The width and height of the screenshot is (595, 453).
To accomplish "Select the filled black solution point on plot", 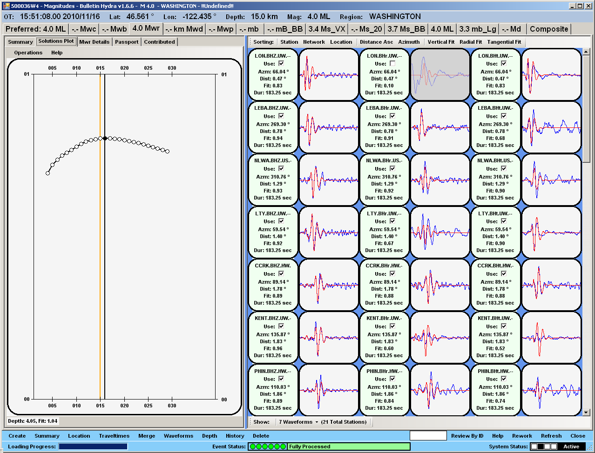I will pyautogui.click(x=105, y=138).
